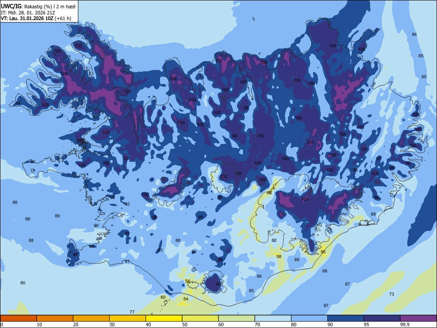This screenshot has height=328, width=437.
Task: Click the 30-40 golden yellow legend swatch
Action: pyautogui.click(x=128, y=318)
